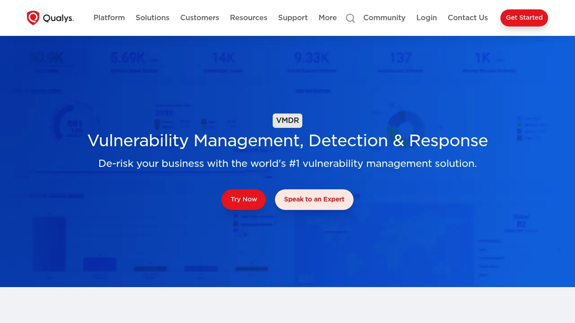The width and height of the screenshot is (575, 323).
Task: Open the Solutions menu
Action: (x=153, y=18)
